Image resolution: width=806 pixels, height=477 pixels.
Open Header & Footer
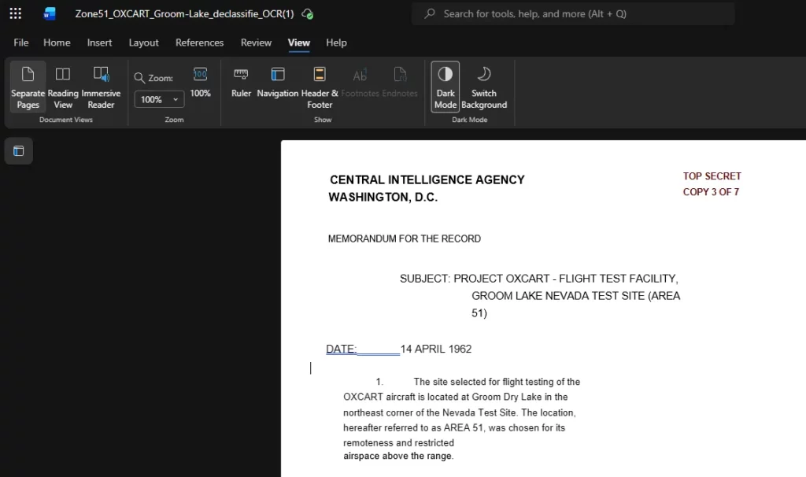[x=320, y=87]
